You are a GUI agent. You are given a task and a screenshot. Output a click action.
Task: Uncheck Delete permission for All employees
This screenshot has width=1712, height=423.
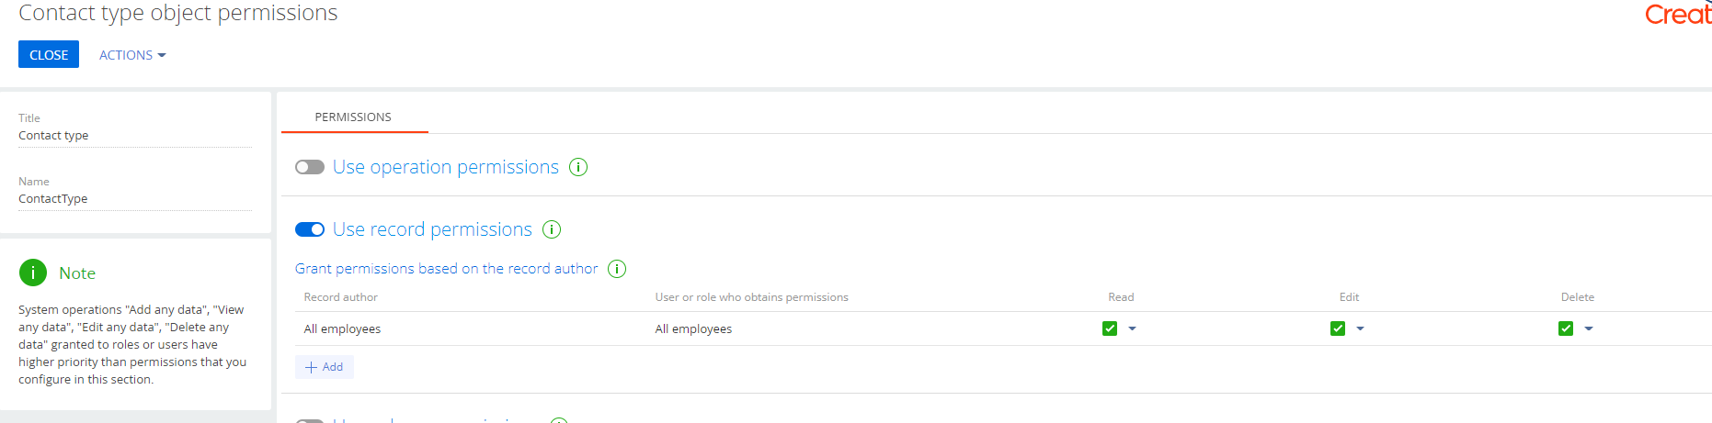click(1566, 328)
